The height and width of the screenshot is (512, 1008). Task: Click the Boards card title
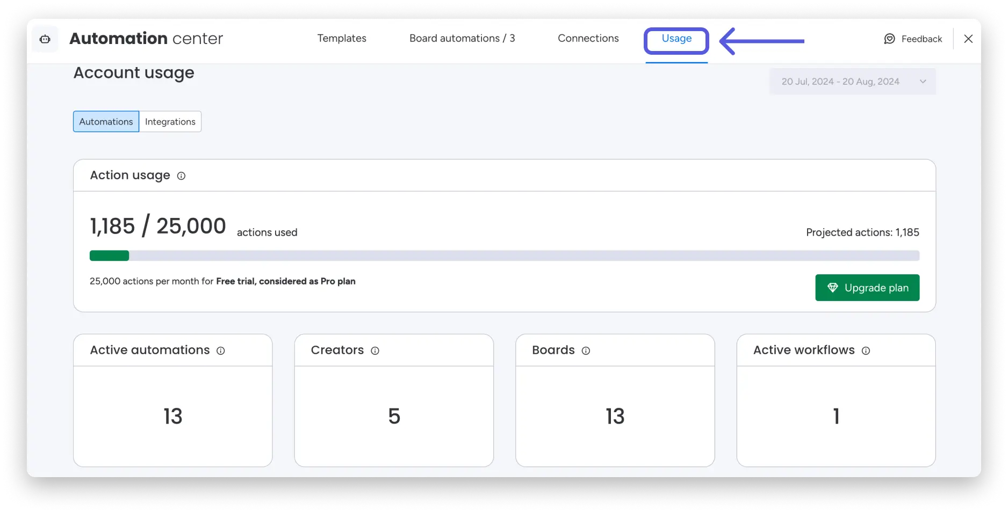[x=553, y=350]
